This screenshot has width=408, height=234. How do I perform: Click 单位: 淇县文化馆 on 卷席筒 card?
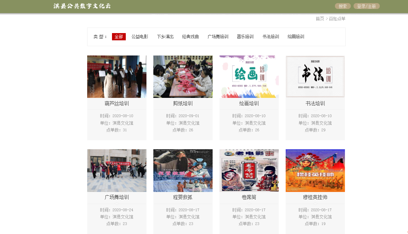tap(249, 217)
